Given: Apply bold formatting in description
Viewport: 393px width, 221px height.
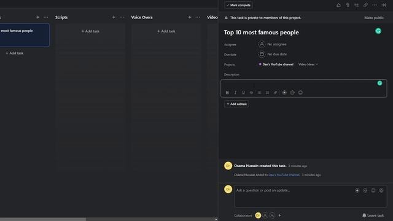Looking at the screenshot, I should pyautogui.click(x=227, y=93).
